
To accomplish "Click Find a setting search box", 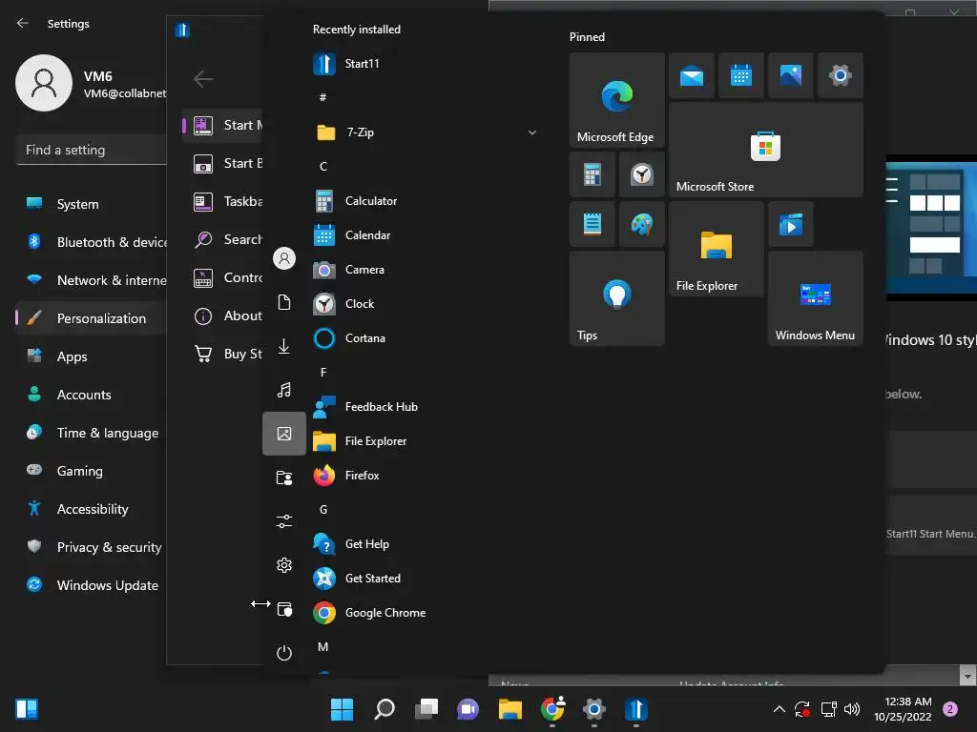I will click(91, 150).
